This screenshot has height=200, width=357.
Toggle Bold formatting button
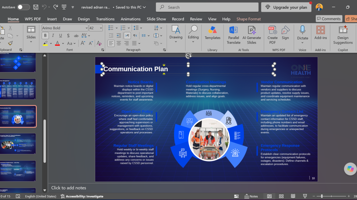[45, 36]
